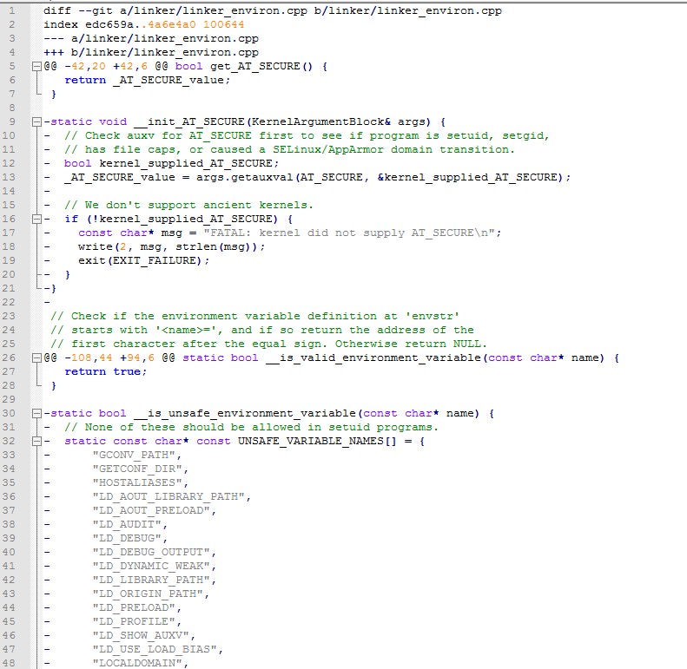The width and height of the screenshot is (687, 669).
Task: Click 'return true;' statement
Action: pyautogui.click(x=106, y=371)
